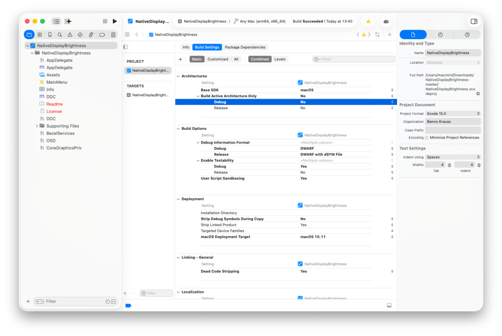Show All build settings filter
The image size is (502, 336).
tap(236, 59)
